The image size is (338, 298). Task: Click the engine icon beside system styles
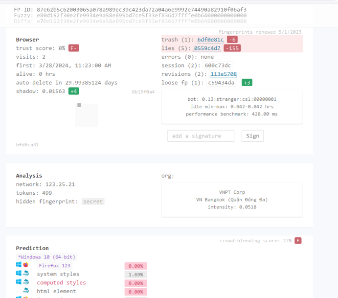coord(26,274)
